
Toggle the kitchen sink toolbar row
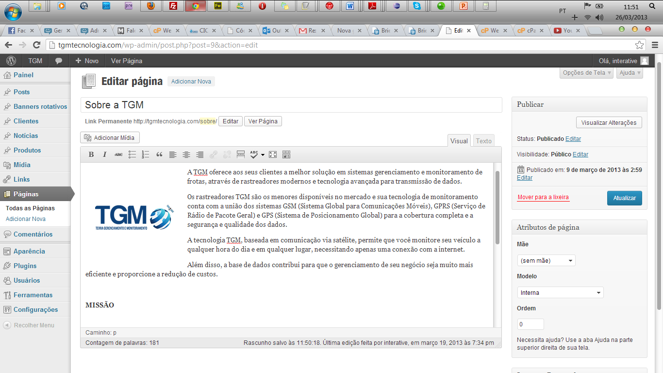tap(286, 154)
